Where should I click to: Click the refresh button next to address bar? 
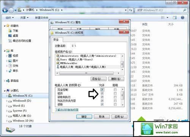click(131, 10)
